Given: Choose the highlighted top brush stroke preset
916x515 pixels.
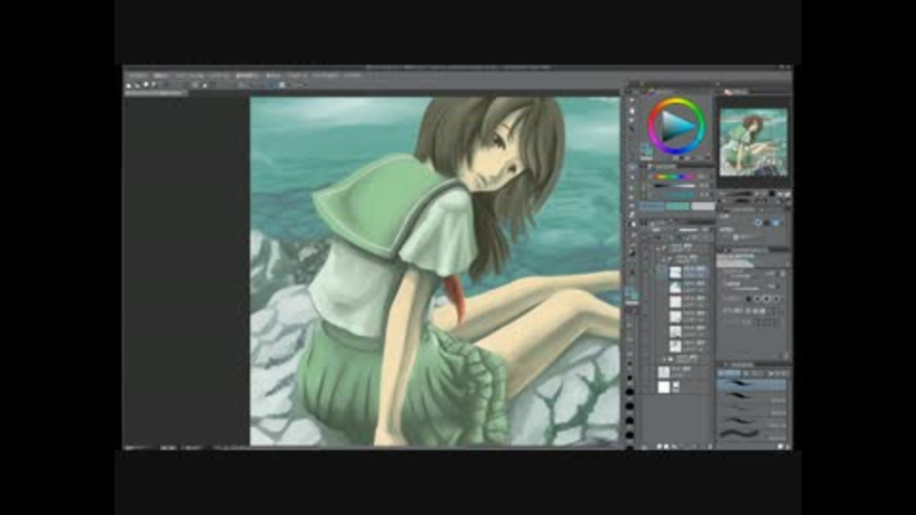Looking at the screenshot, I should pyautogui.click(x=751, y=384).
